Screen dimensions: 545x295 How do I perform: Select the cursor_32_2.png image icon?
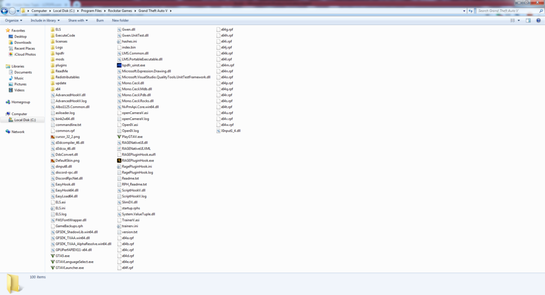tap(53, 137)
